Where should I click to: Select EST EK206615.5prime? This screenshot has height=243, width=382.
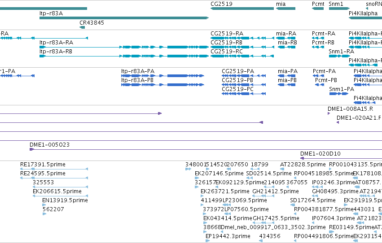pos(61,196)
